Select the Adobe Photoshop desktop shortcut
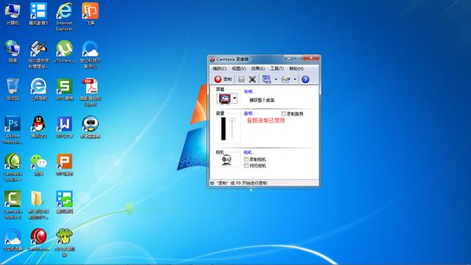Image resolution: width=471 pixels, height=265 pixels. pos(13,130)
